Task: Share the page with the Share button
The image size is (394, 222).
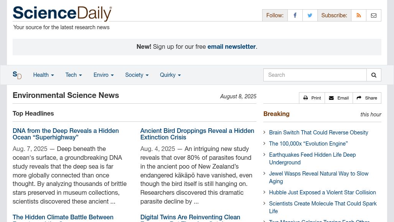Action: (367, 98)
